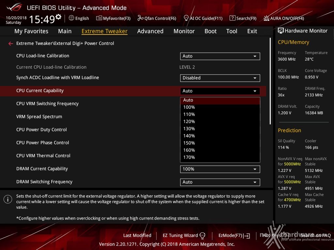Choose 140% current capability option
This screenshot has height=250, width=334.
(220, 136)
